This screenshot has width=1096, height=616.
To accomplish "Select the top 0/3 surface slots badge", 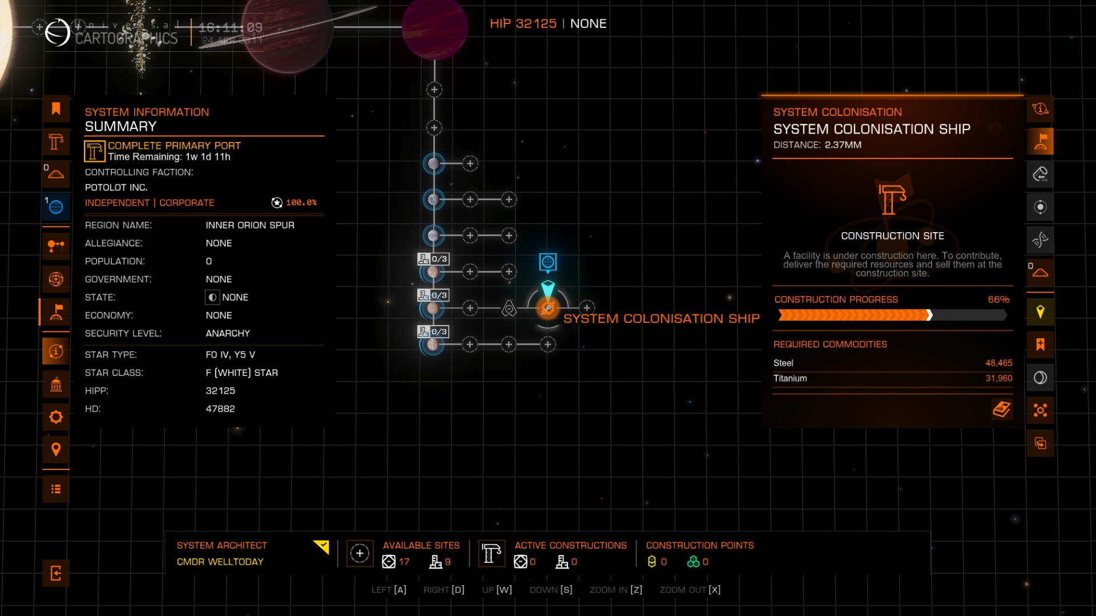I will click(x=433, y=259).
